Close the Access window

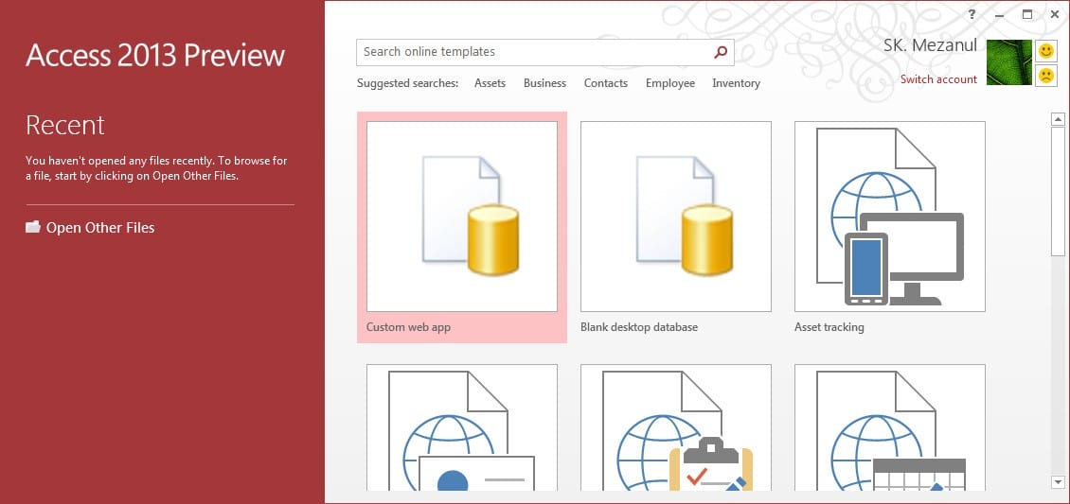tap(1054, 15)
